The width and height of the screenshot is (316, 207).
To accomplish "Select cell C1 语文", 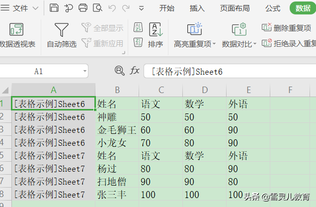I will (x=161, y=103).
